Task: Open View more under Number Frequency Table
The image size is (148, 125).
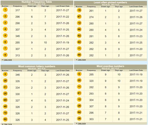Action: (8, 60)
